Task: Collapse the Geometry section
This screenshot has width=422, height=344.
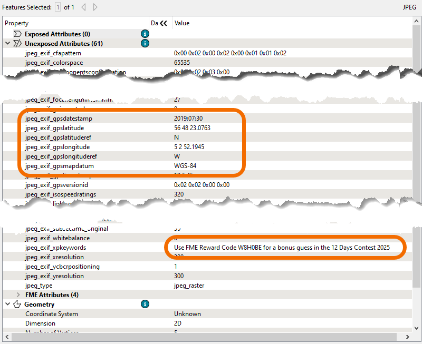Action: [x=7, y=304]
